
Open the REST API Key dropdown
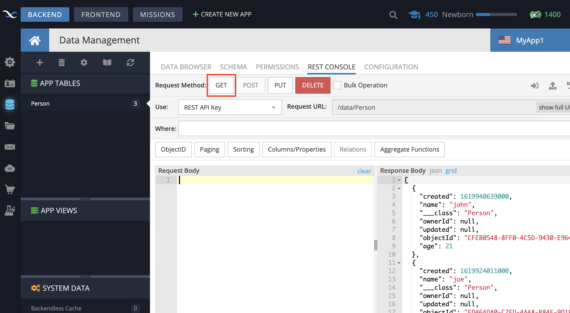(x=230, y=107)
